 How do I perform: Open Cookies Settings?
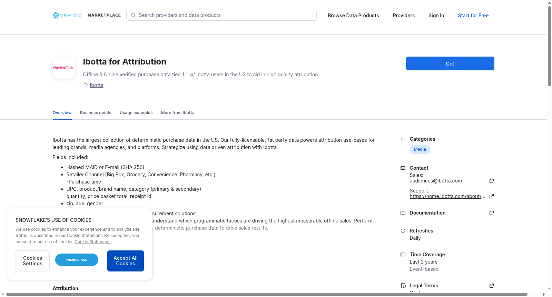32,261
